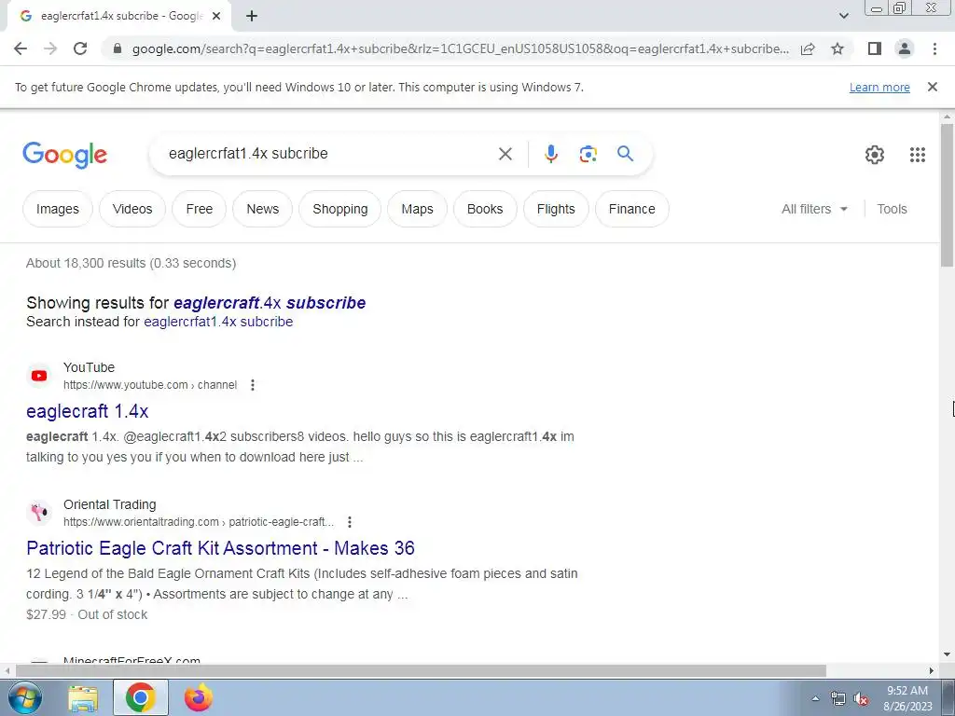Reload the current page
The width and height of the screenshot is (955, 716).
[x=80, y=48]
